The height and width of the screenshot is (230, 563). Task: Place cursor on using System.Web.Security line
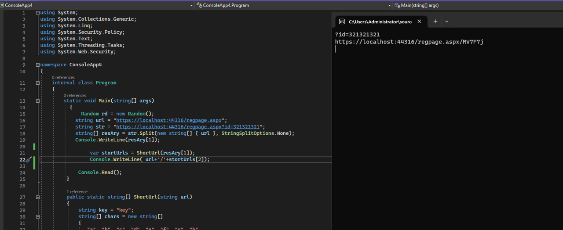78,52
